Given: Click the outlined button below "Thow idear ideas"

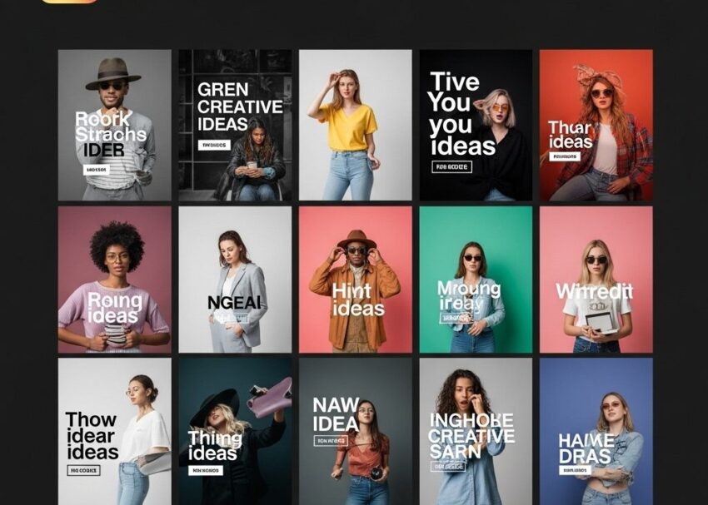Looking at the screenshot, I should coord(83,470).
